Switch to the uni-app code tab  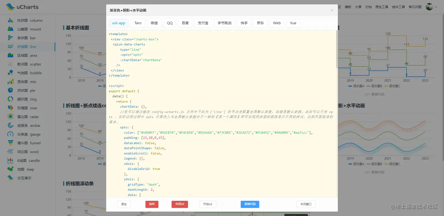point(119,23)
